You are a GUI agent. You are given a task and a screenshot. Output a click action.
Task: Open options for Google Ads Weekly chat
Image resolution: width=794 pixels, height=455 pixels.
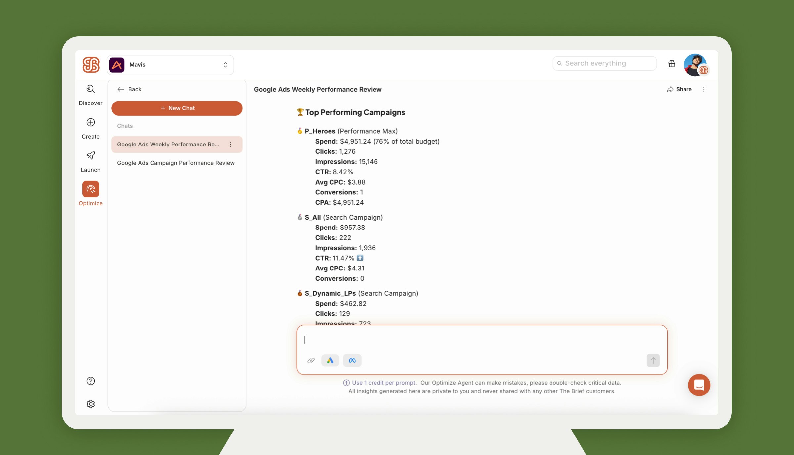pos(230,145)
